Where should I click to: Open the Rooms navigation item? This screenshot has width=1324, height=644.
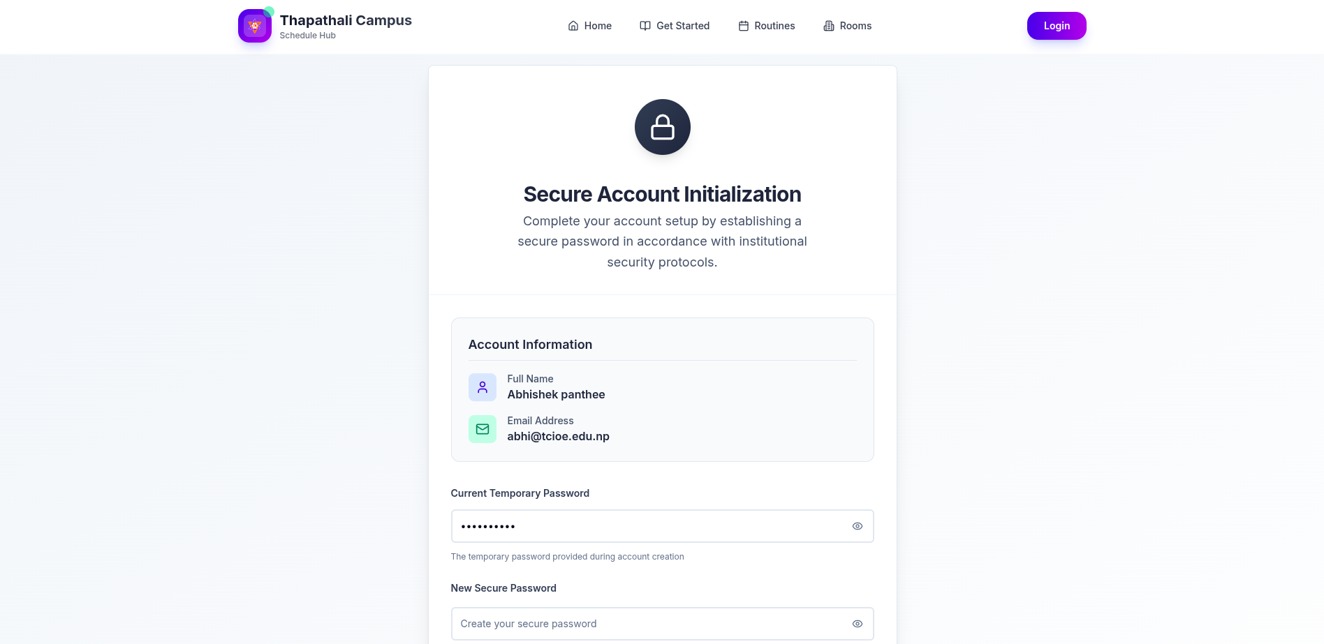848,26
